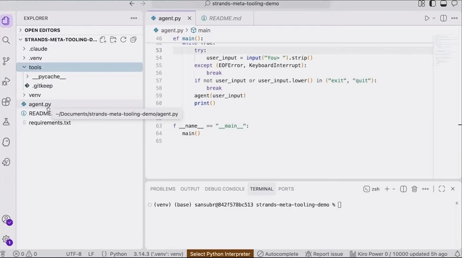Create a new folder in the explorer
Screen dimensions: 462x258
(x=113, y=40)
